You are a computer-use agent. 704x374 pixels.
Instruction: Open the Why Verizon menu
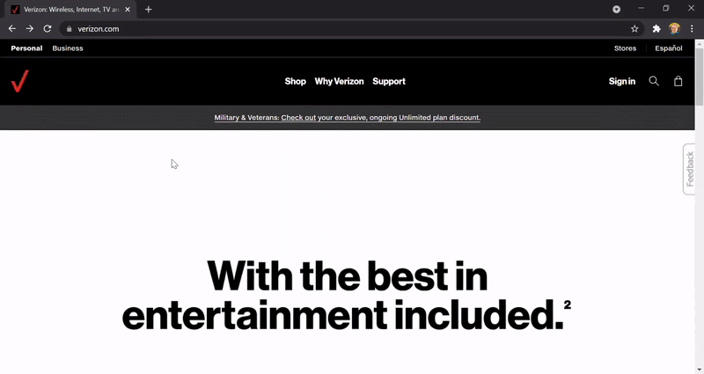tap(339, 81)
